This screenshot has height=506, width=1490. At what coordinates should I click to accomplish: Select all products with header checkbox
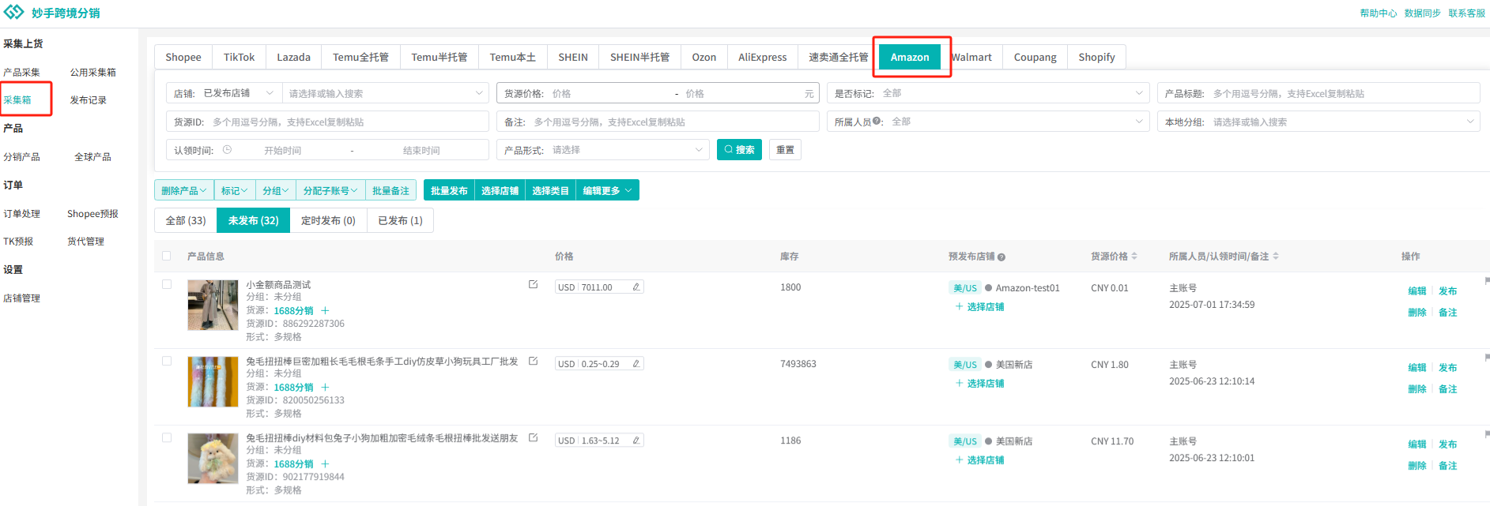pyautogui.click(x=167, y=256)
